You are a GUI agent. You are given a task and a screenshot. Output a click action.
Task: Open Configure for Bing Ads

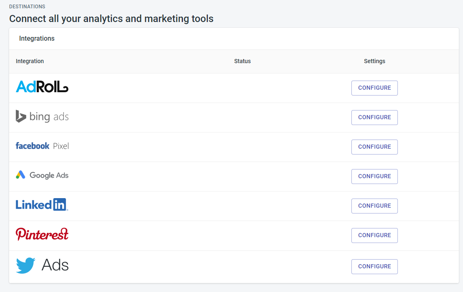pos(374,118)
